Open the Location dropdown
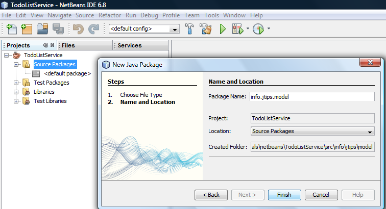This screenshot has width=386, height=209. 312,131
